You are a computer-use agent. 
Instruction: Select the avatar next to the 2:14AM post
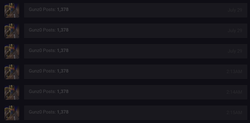(x=12, y=92)
